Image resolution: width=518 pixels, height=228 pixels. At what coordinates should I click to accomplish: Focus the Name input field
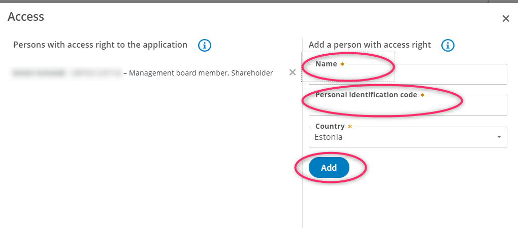[x=408, y=74]
